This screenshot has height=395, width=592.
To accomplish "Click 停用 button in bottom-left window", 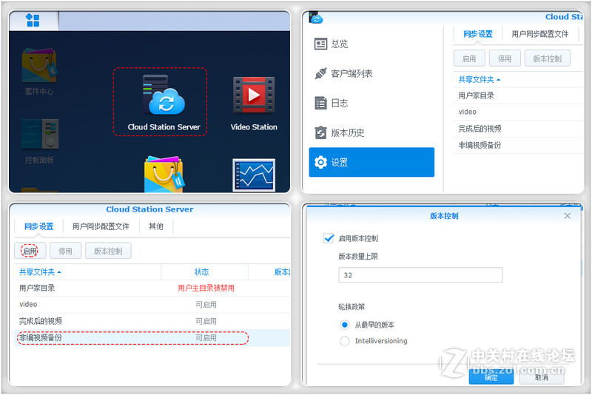I will (x=65, y=251).
